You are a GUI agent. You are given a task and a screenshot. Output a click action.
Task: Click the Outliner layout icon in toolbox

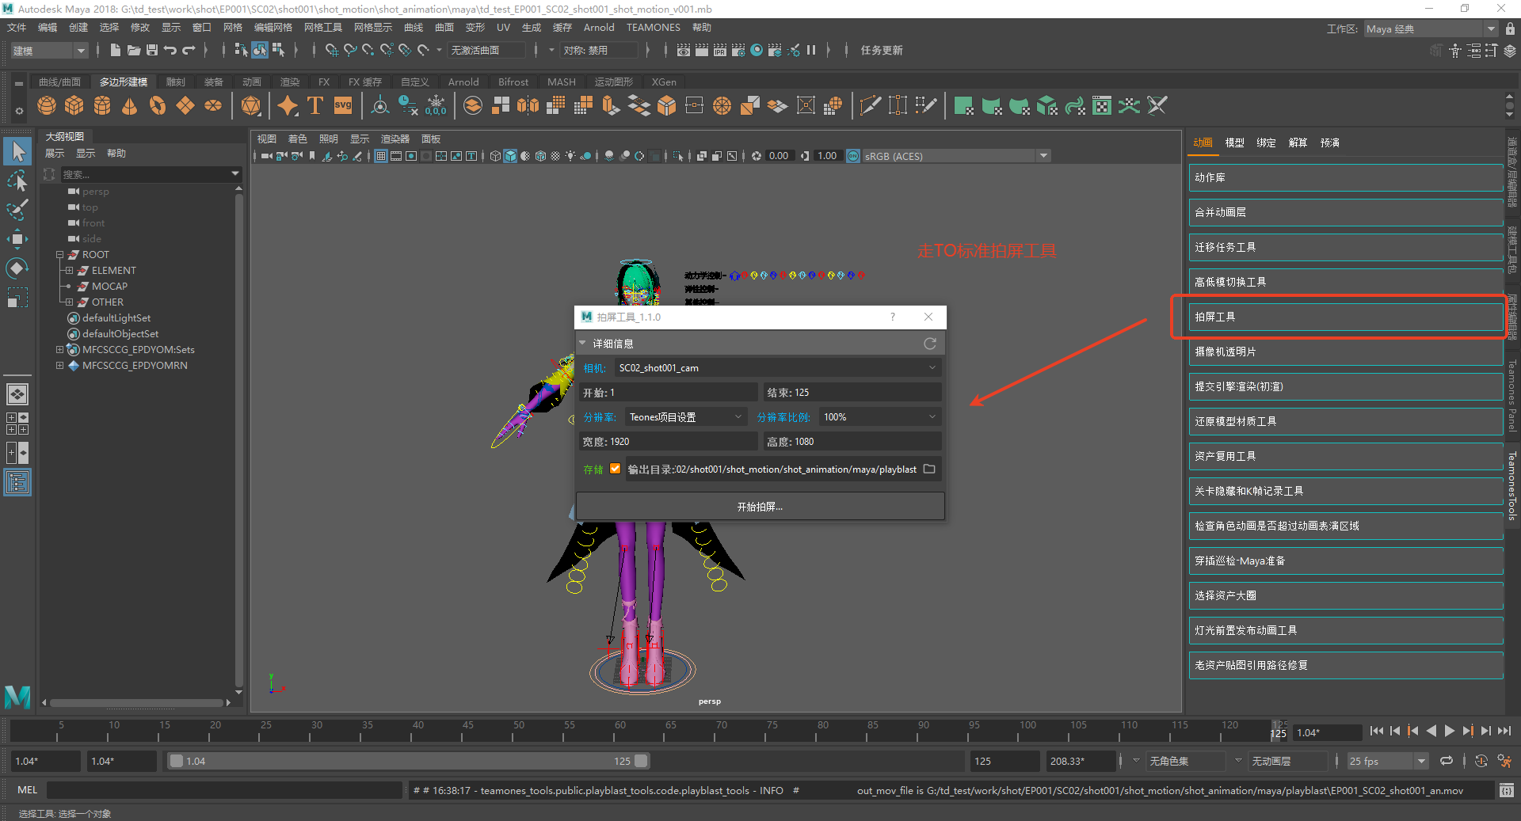(x=17, y=482)
